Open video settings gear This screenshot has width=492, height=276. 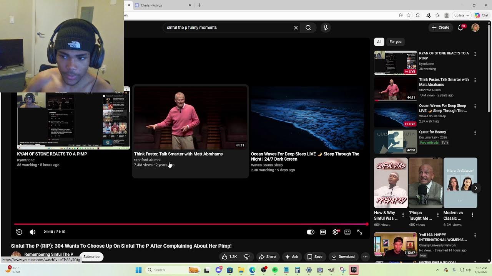(335, 232)
